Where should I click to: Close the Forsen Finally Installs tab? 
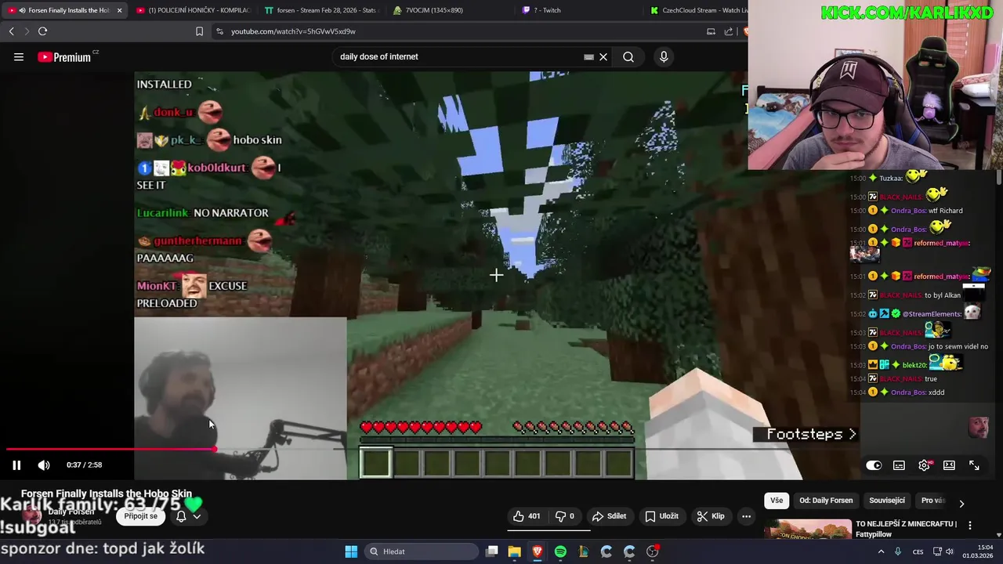[x=119, y=10]
